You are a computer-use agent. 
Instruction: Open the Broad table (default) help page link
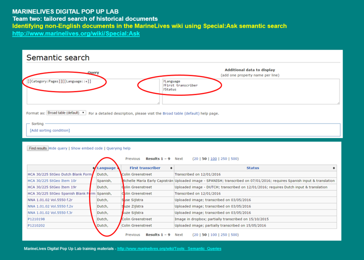pyautogui.click(x=181, y=113)
